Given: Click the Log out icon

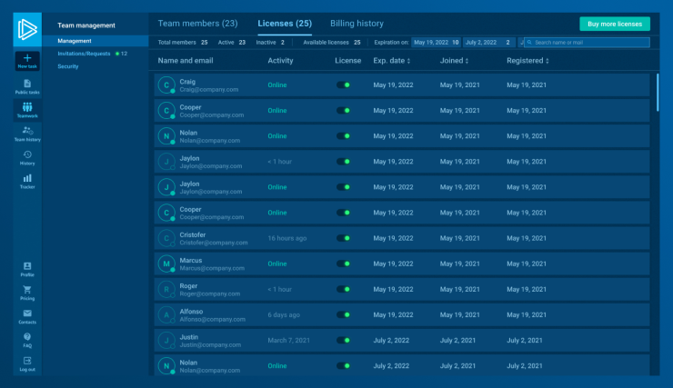Looking at the screenshot, I should [x=27, y=363].
